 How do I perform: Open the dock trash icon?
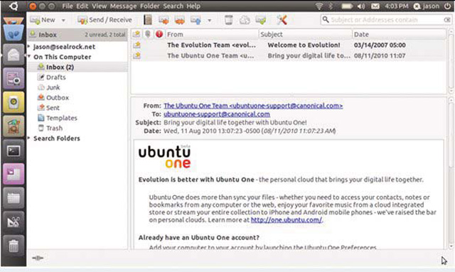tap(14, 246)
